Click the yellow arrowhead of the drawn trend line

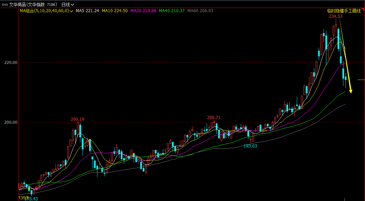[x=351, y=91]
